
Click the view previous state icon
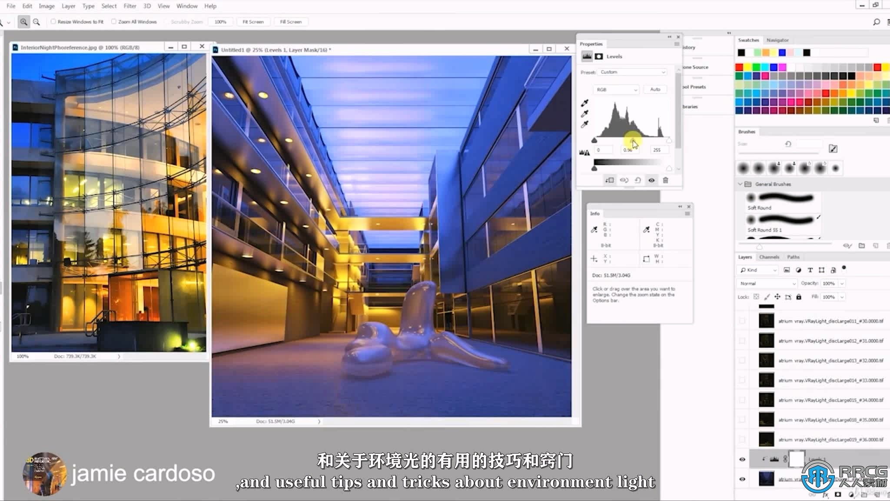[624, 180]
